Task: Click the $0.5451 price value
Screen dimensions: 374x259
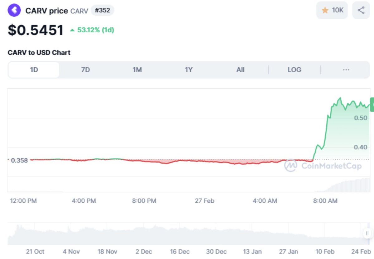Action: (36, 30)
